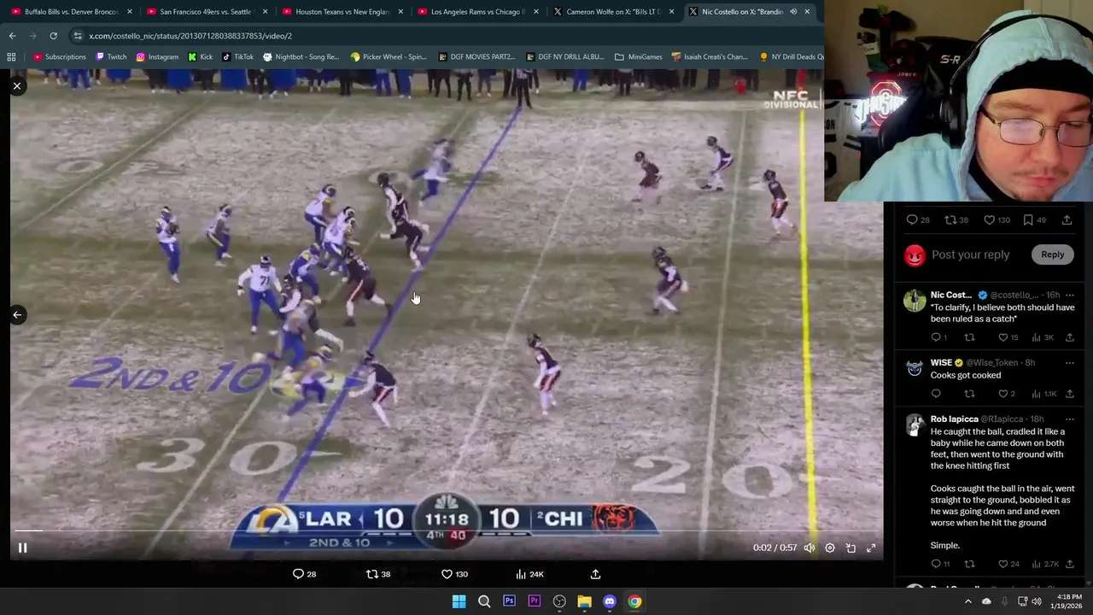Open system volume in the tray

click(x=1037, y=601)
